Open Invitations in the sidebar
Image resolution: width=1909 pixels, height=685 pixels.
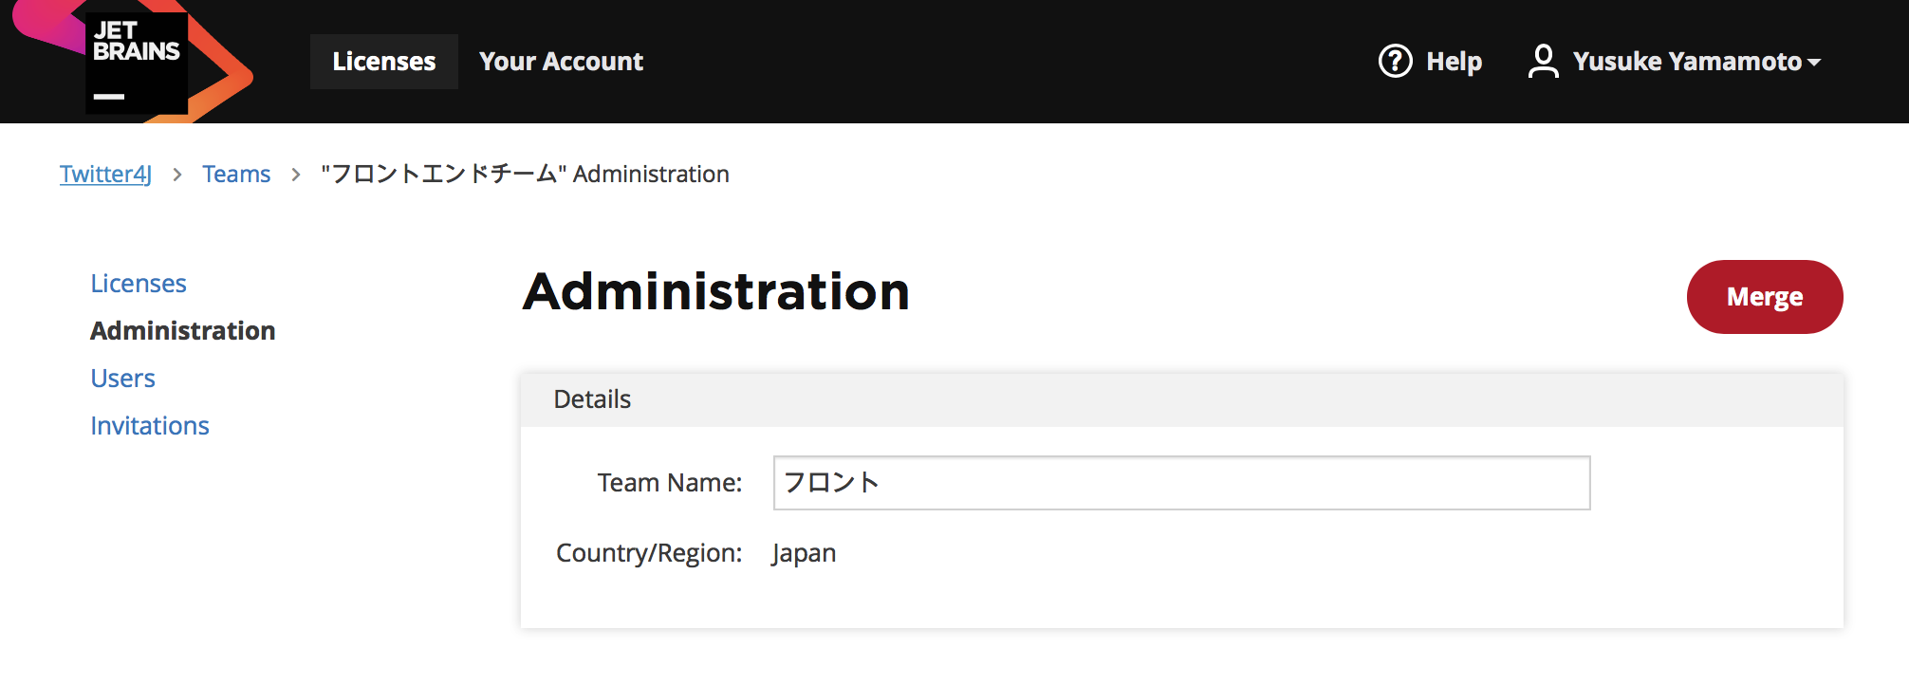[150, 426]
